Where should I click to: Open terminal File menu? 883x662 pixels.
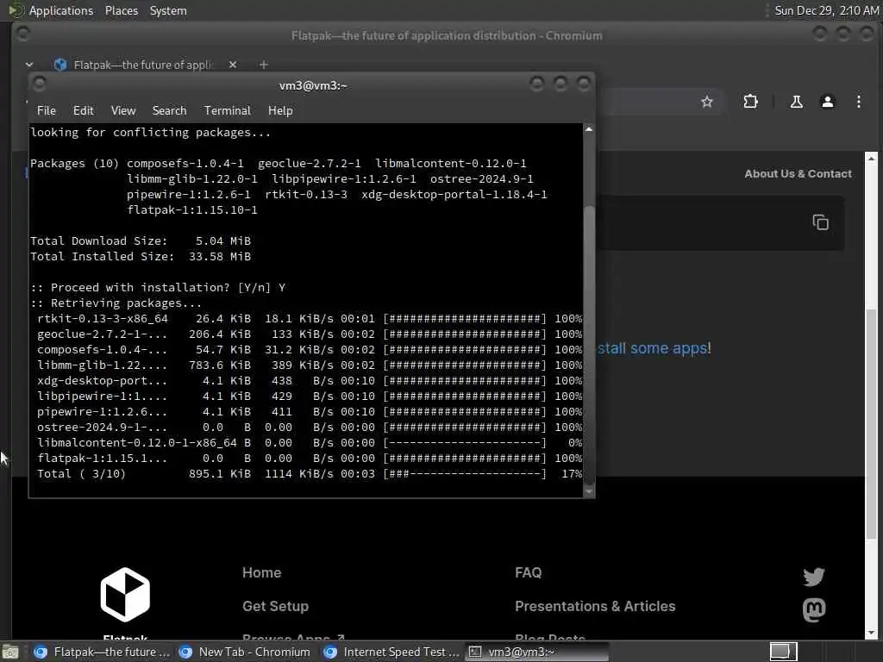(x=47, y=110)
